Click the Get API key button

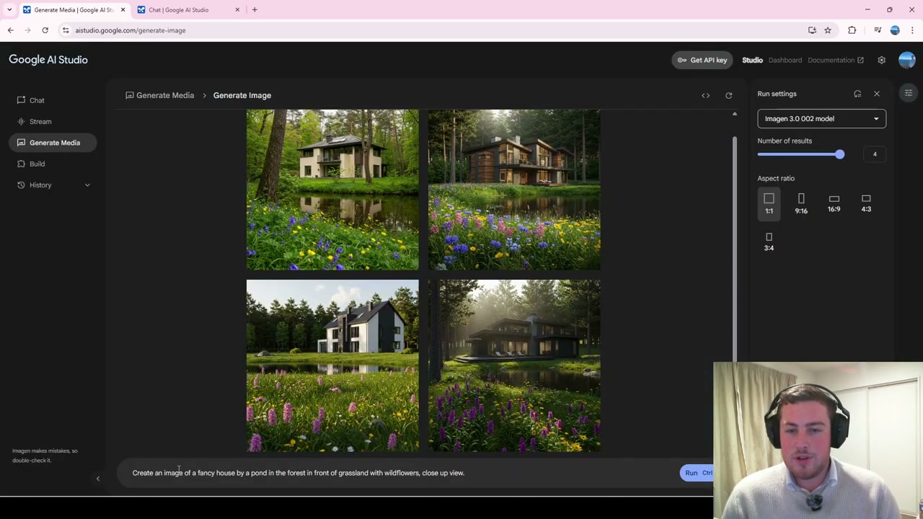pos(702,60)
